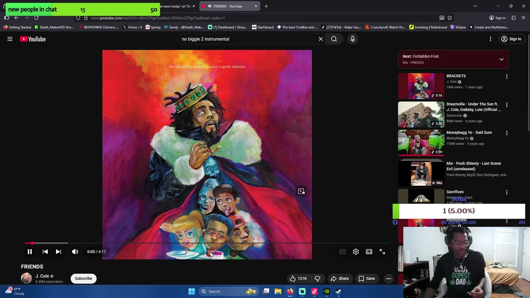The image size is (530, 298).
Task: Open the BRACKETS video thumbnail
Action: click(421, 86)
